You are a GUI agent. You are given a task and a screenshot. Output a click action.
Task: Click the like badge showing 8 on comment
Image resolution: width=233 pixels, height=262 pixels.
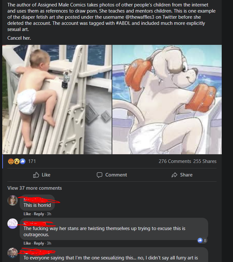(202, 240)
